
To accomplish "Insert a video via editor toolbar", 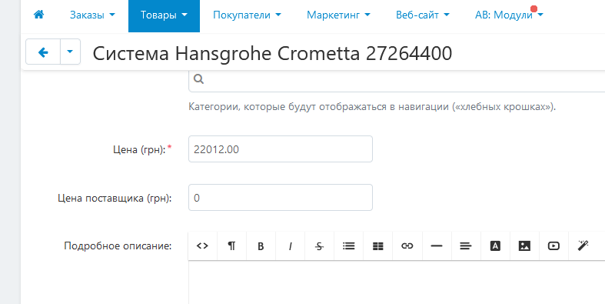I will [553, 246].
